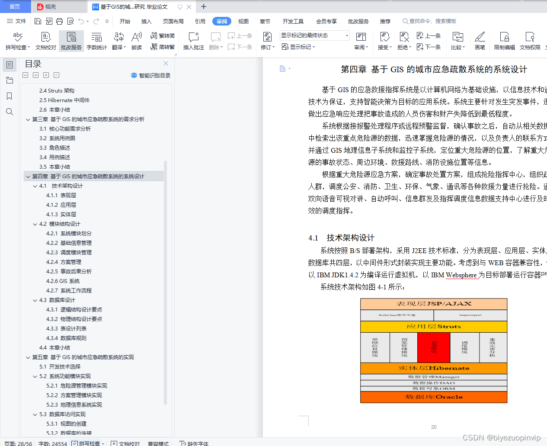Collapse 4.2 模块结构设计 node

coord(35,224)
